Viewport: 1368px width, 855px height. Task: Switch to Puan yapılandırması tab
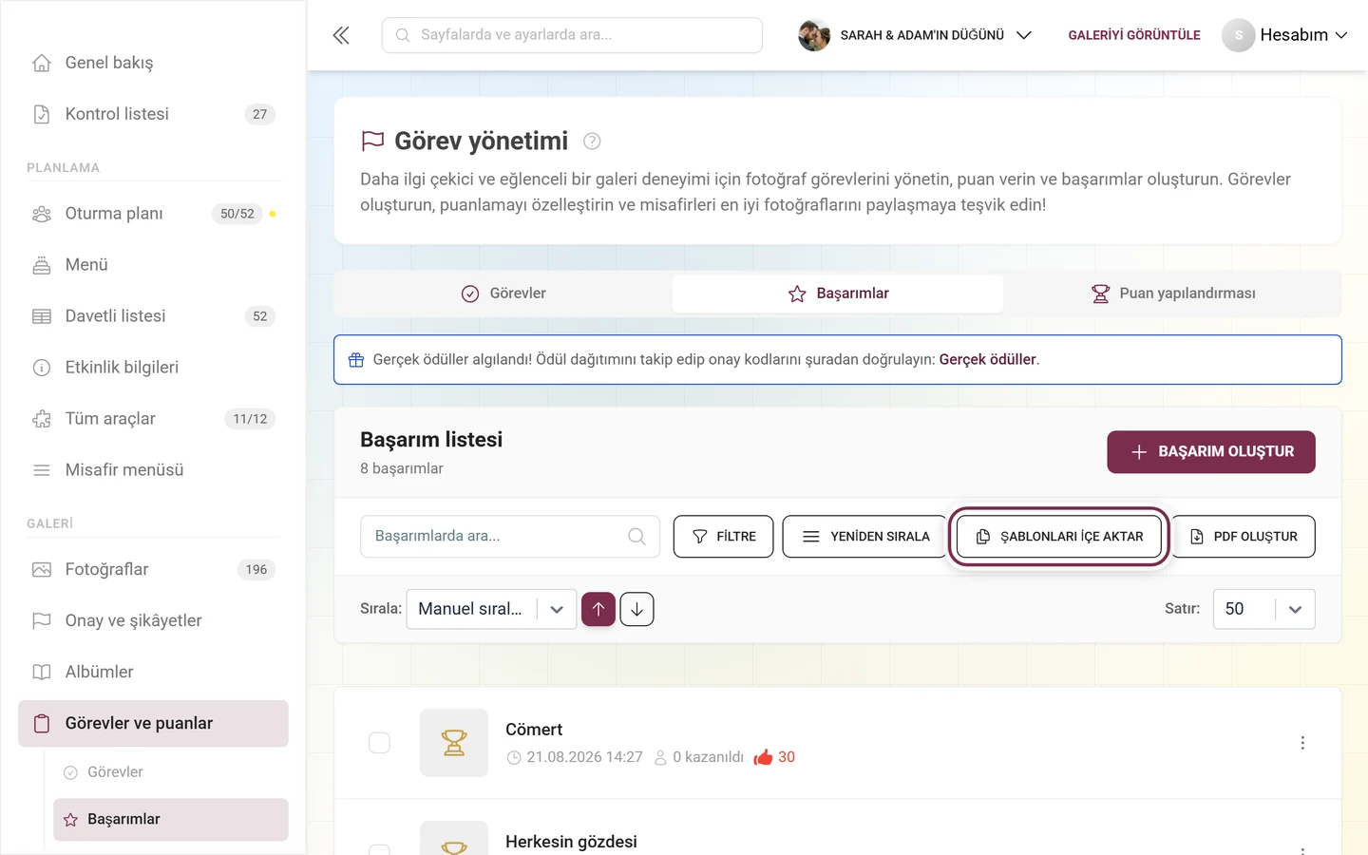pyautogui.click(x=1173, y=294)
